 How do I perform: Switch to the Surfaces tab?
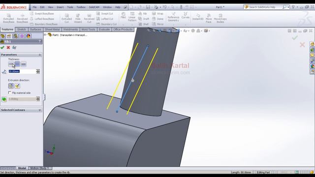[35, 29]
